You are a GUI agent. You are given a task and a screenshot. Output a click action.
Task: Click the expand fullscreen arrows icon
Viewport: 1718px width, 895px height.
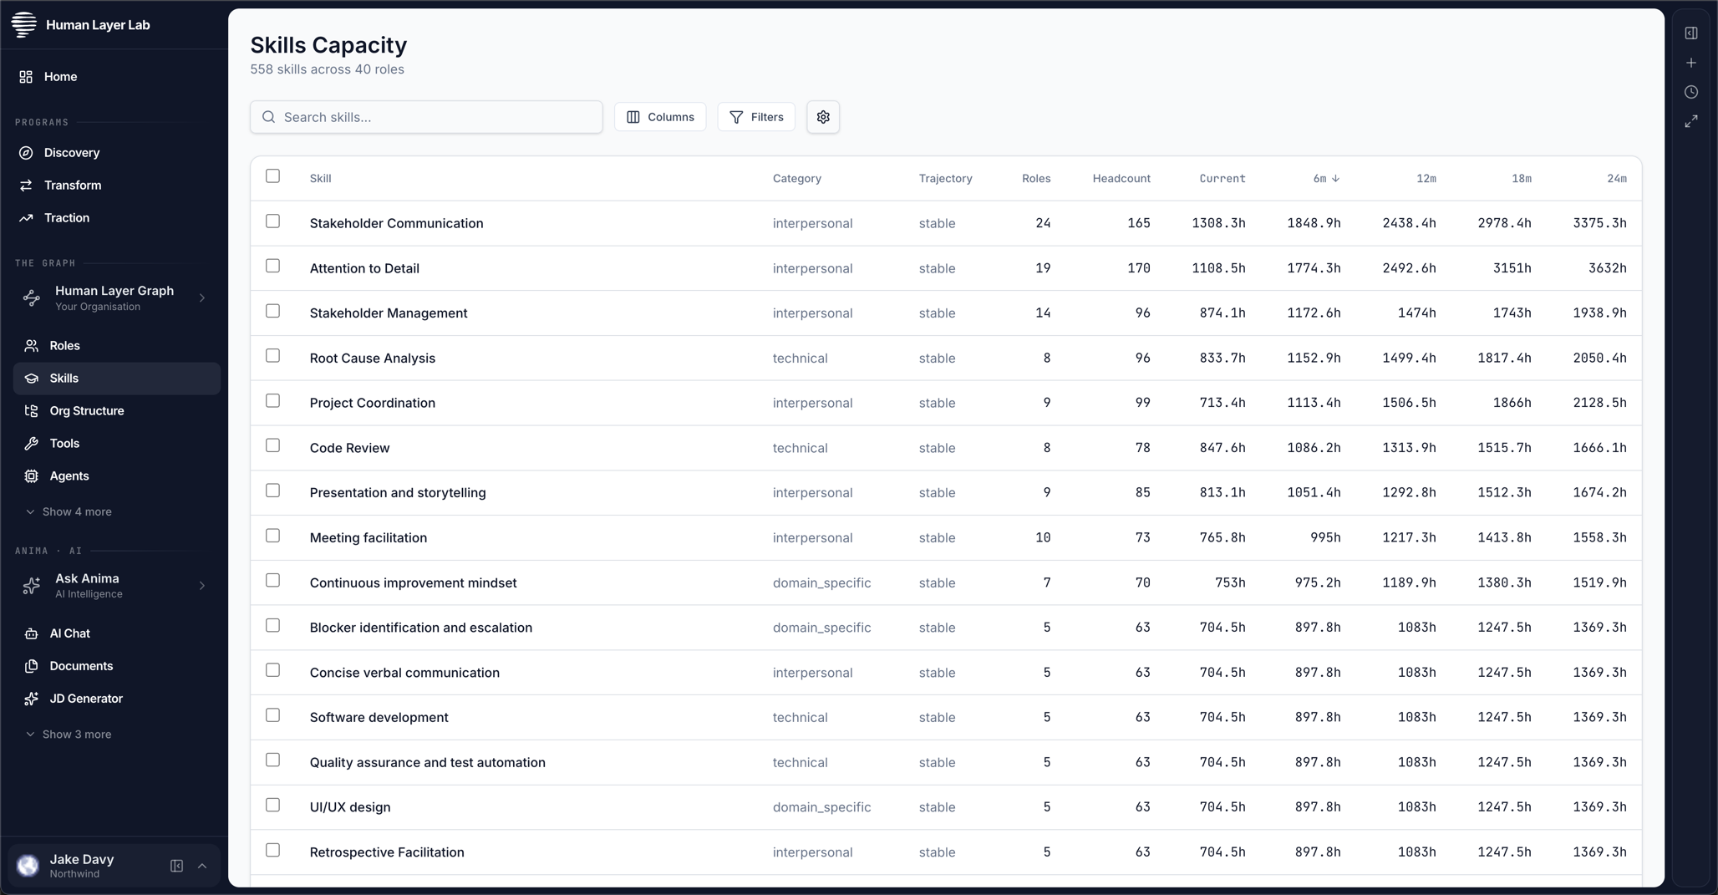(x=1690, y=122)
